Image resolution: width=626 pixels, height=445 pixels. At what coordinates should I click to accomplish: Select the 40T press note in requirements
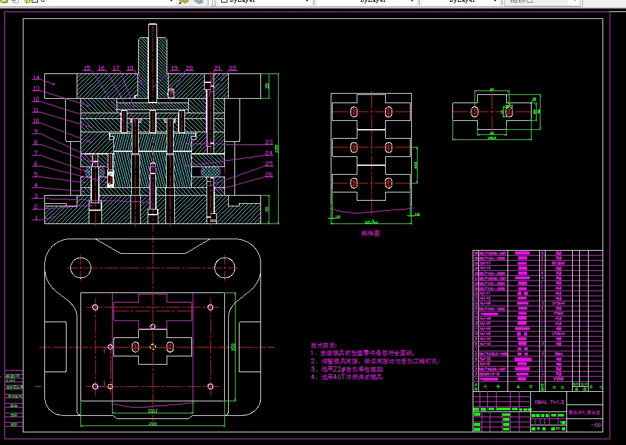(347, 377)
